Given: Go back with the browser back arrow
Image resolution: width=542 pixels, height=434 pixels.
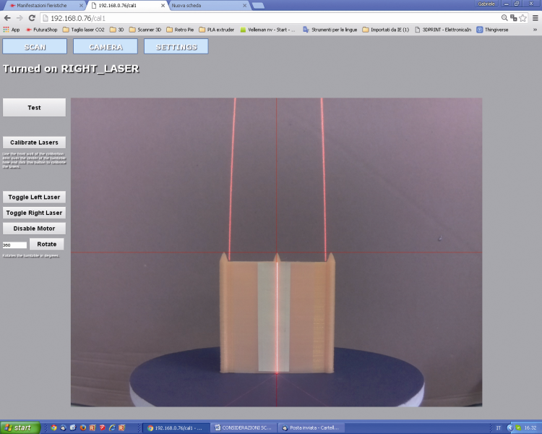Looking at the screenshot, I should point(7,18).
